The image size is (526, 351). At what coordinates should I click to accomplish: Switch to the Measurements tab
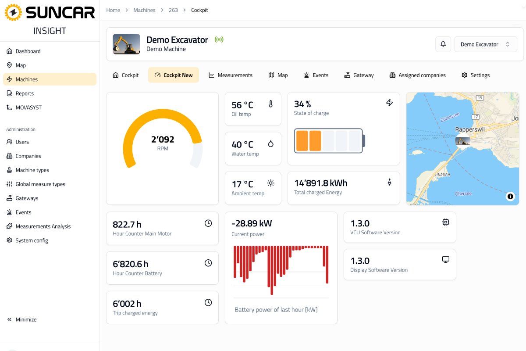point(230,75)
